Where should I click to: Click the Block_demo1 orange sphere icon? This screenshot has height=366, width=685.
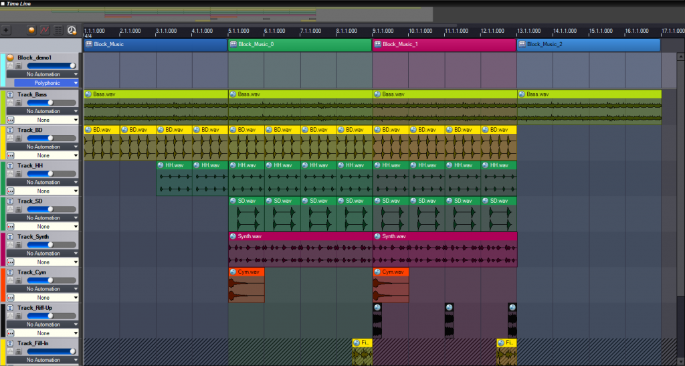coord(10,58)
